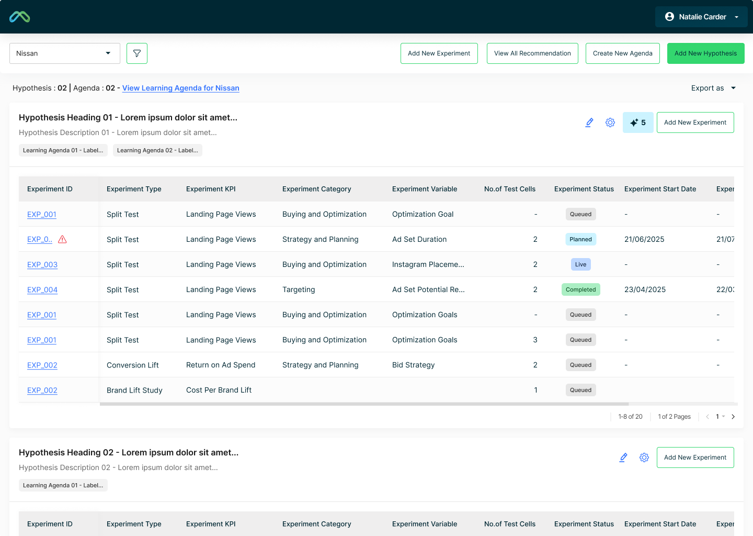Edit Hypothesis Heading 02 with pencil icon

coord(623,457)
